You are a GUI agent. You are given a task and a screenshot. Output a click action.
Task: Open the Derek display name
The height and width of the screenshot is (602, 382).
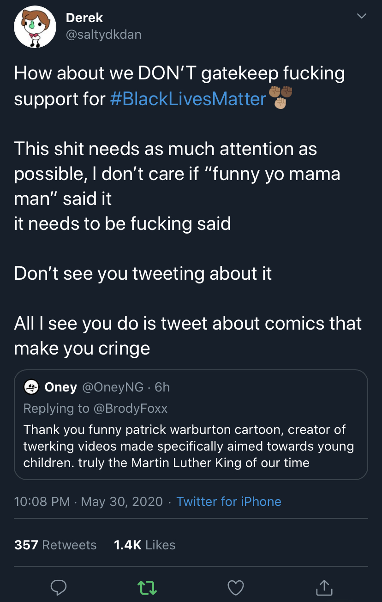(84, 18)
